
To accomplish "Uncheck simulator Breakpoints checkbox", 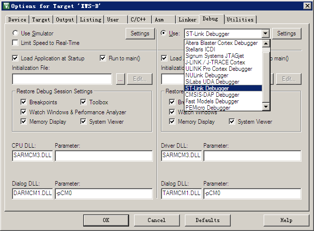I will pyautogui.click(x=23, y=102).
